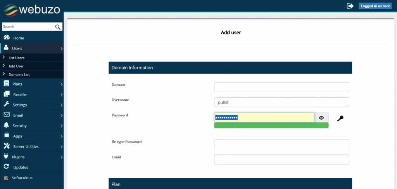Viewport: 397px width, 189px height.
Task: Expand the Reseller menu chevron
Action: (x=62, y=94)
